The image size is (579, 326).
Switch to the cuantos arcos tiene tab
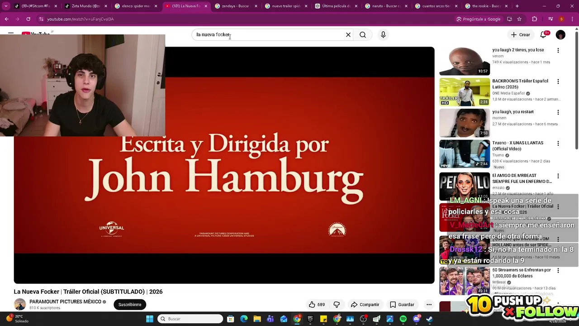pyautogui.click(x=436, y=6)
